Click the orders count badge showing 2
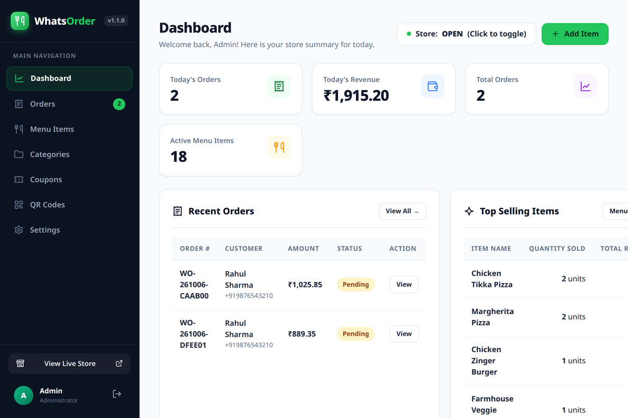The height and width of the screenshot is (418, 628). [119, 103]
